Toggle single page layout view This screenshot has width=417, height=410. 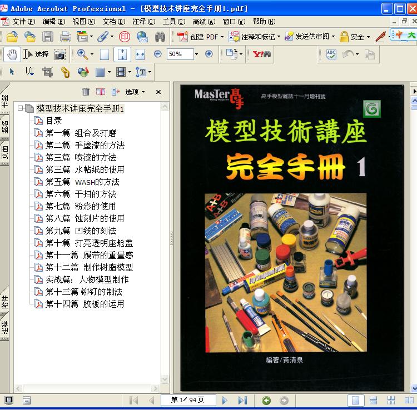click(x=356, y=400)
